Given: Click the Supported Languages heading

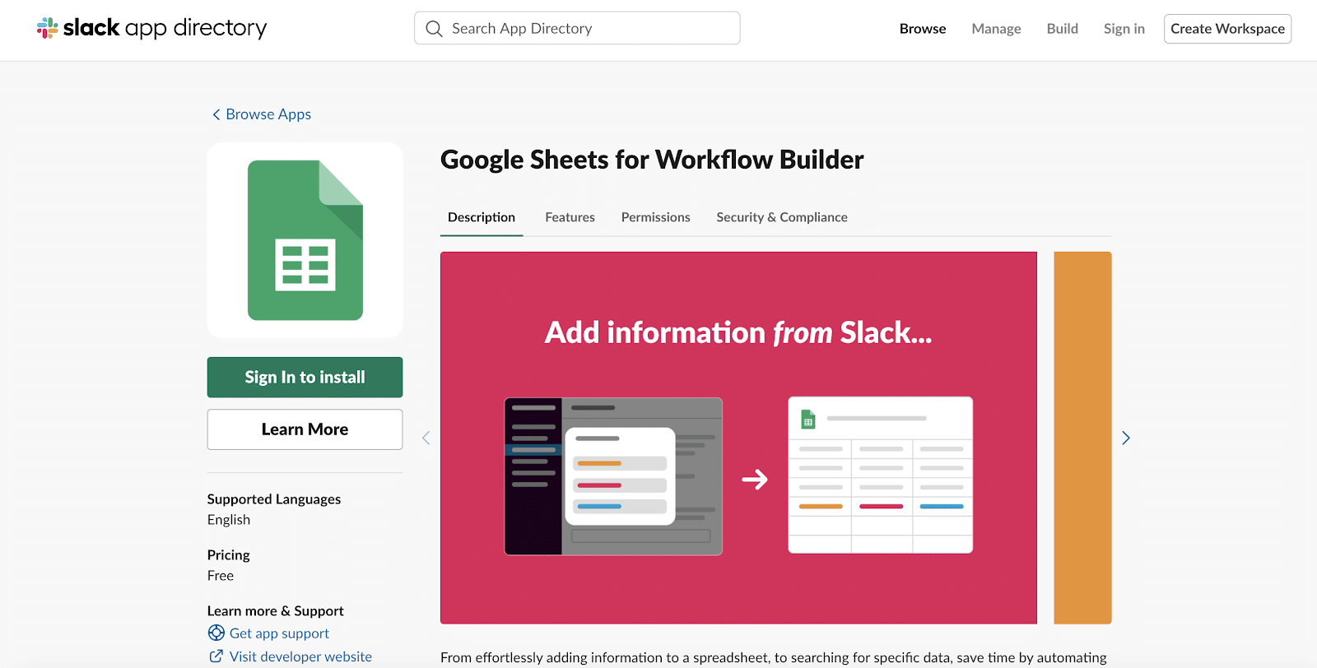Looking at the screenshot, I should click(x=274, y=499).
